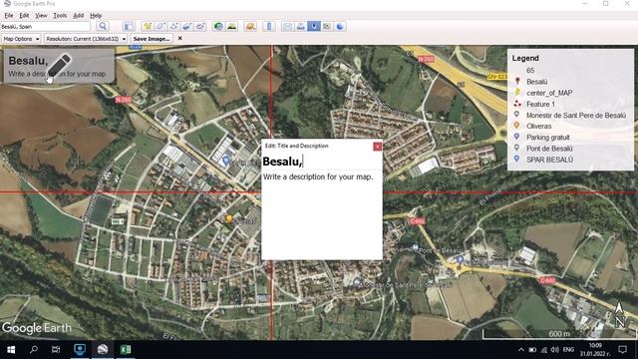Viewport: 638px width, 359px height.
Task: Toggle the sunlight landscape icon
Action: pyautogui.click(x=232, y=27)
